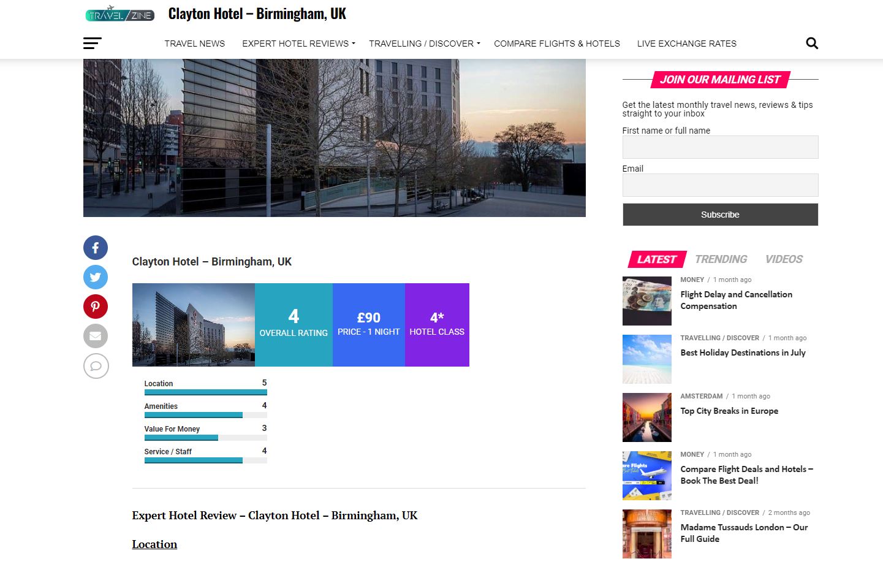Image resolution: width=883 pixels, height=564 pixels.
Task: Open comments bubble icon
Action: click(96, 366)
